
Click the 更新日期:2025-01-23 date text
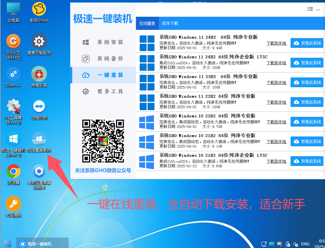pyautogui.click(x=178, y=166)
